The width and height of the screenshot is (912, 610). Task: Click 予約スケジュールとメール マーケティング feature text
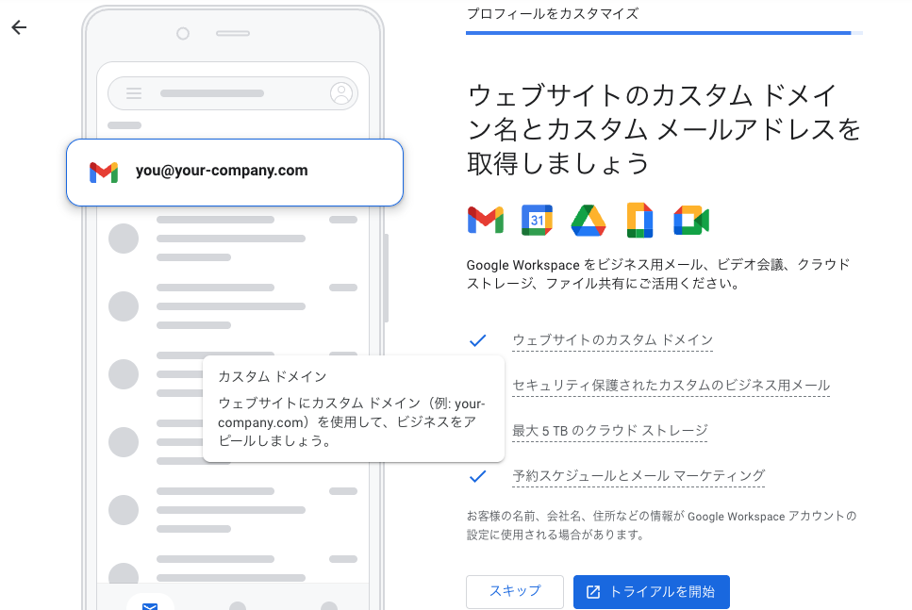(638, 476)
